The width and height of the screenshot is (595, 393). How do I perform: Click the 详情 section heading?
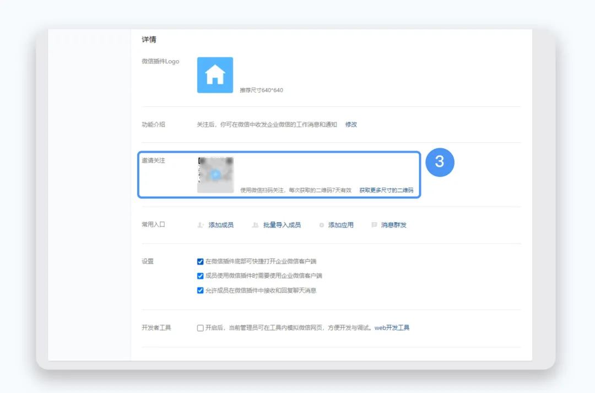pos(149,40)
